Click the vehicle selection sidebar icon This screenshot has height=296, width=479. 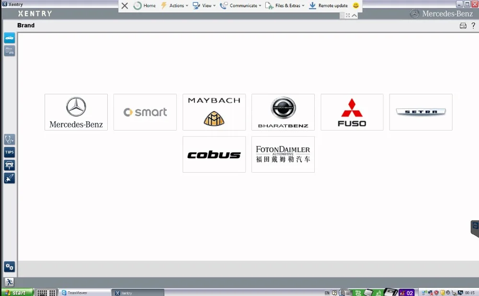pyautogui.click(x=10, y=38)
